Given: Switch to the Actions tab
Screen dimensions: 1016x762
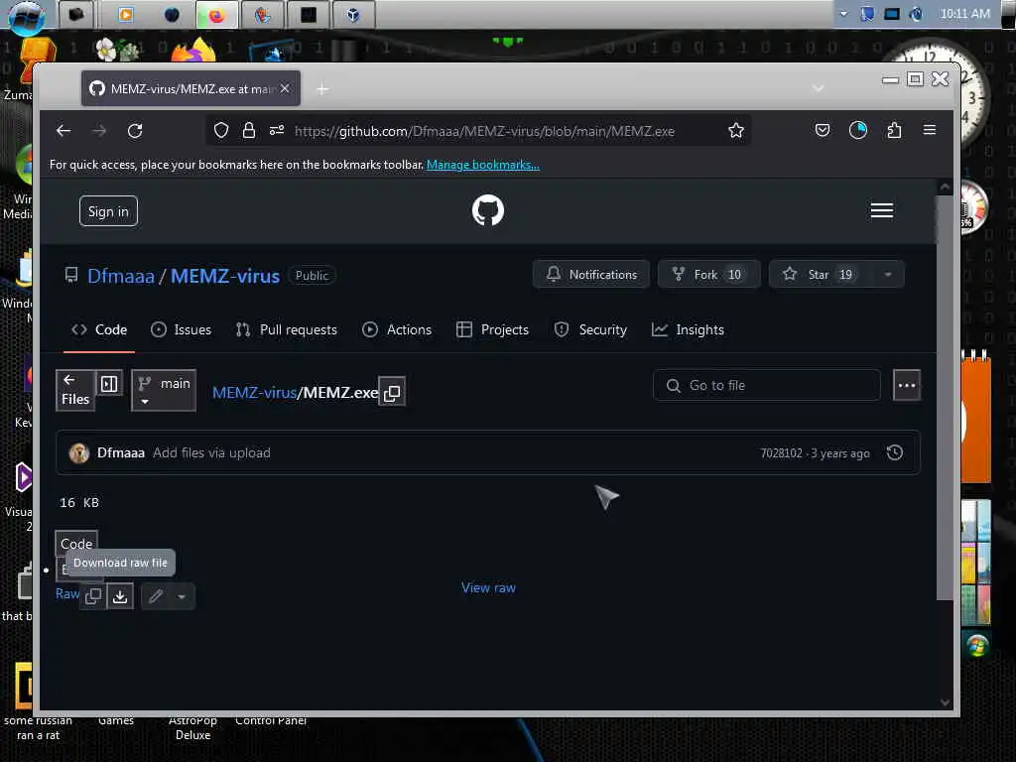Looking at the screenshot, I should point(397,329).
